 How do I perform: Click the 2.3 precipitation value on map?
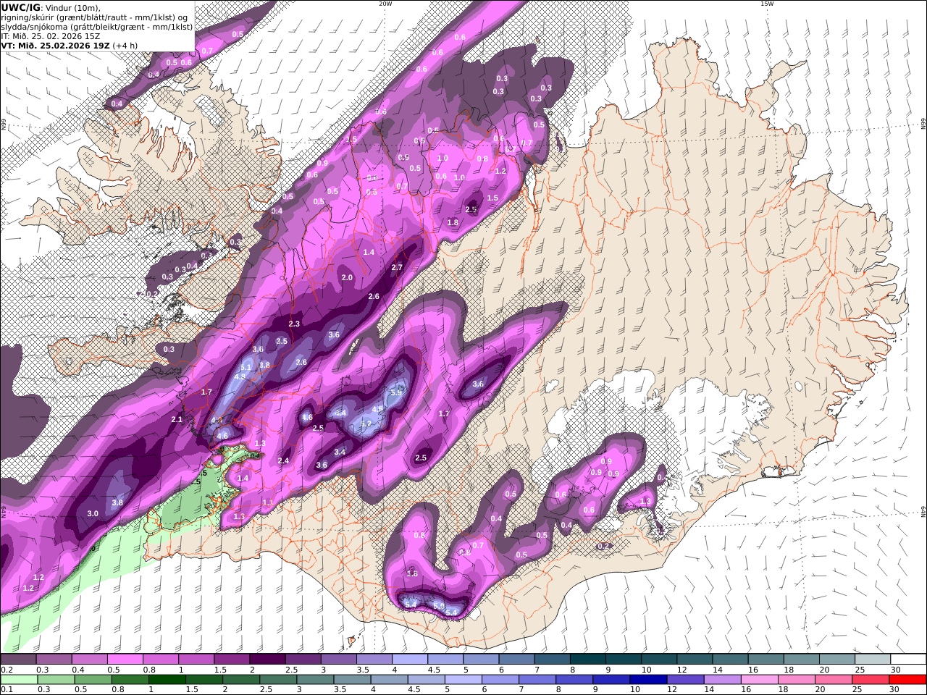click(x=294, y=324)
